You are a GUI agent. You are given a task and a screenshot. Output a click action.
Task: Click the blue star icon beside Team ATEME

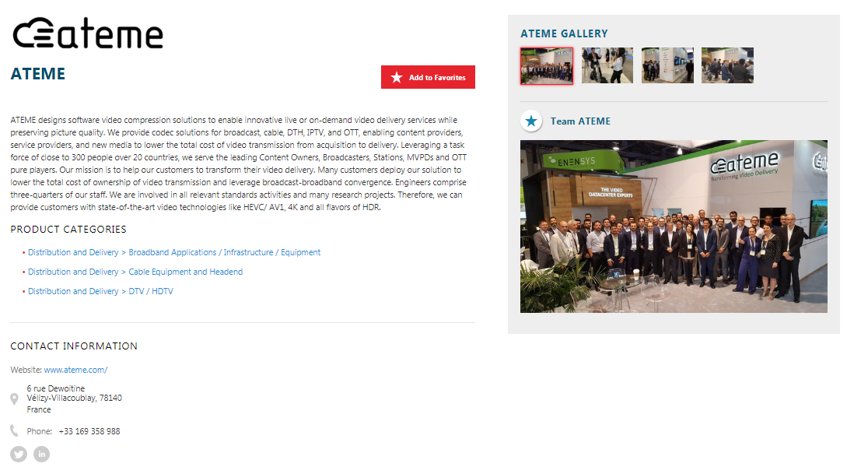[x=531, y=121]
